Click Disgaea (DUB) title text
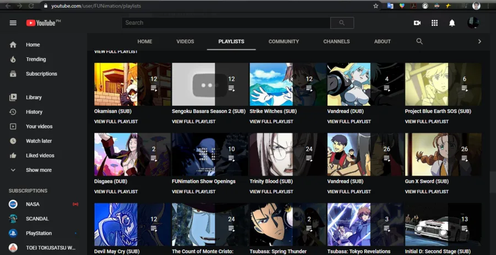 [111, 181]
